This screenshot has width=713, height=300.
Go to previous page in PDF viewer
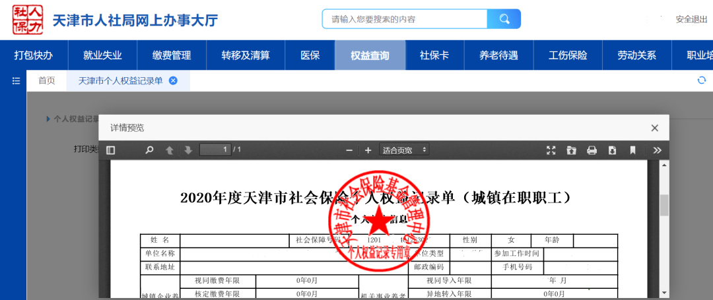tap(170, 150)
